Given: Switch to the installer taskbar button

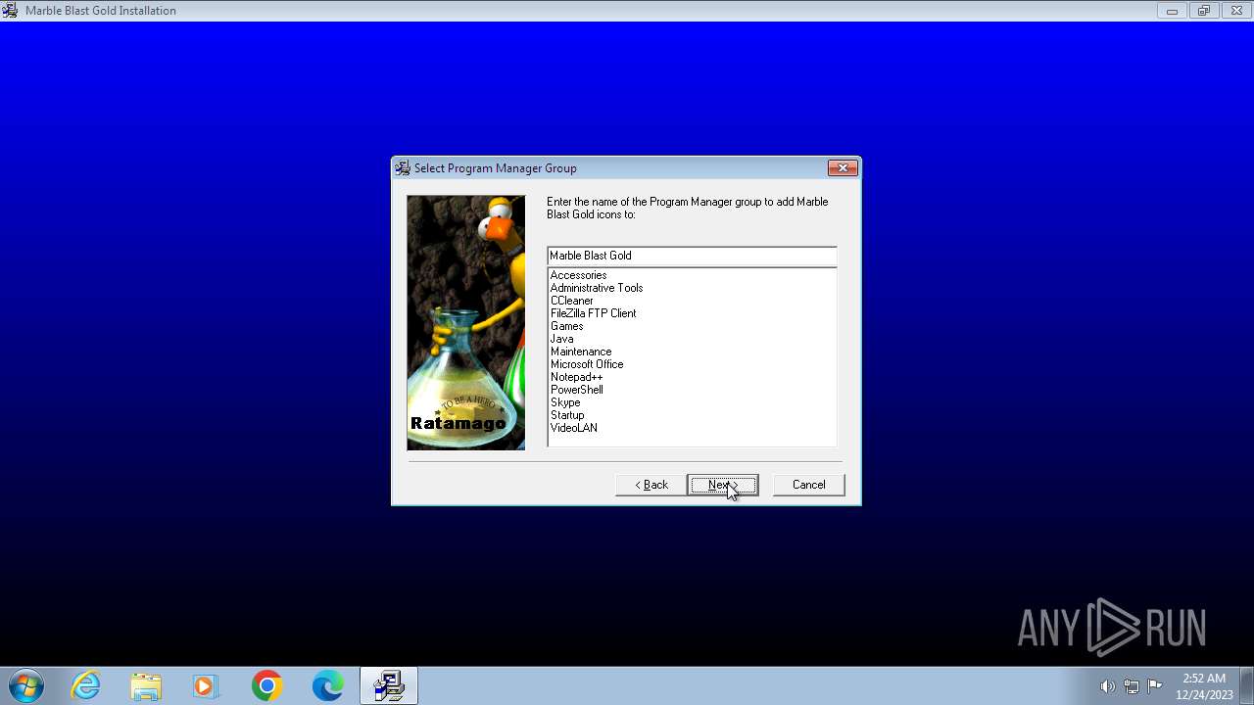Looking at the screenshot, I should (x=389, y=686).
